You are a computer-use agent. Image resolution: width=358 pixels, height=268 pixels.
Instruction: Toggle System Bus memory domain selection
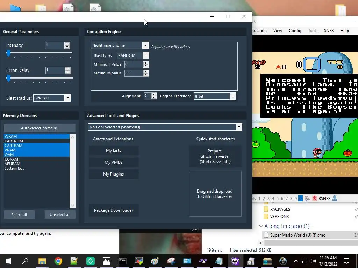coord(36,168)
